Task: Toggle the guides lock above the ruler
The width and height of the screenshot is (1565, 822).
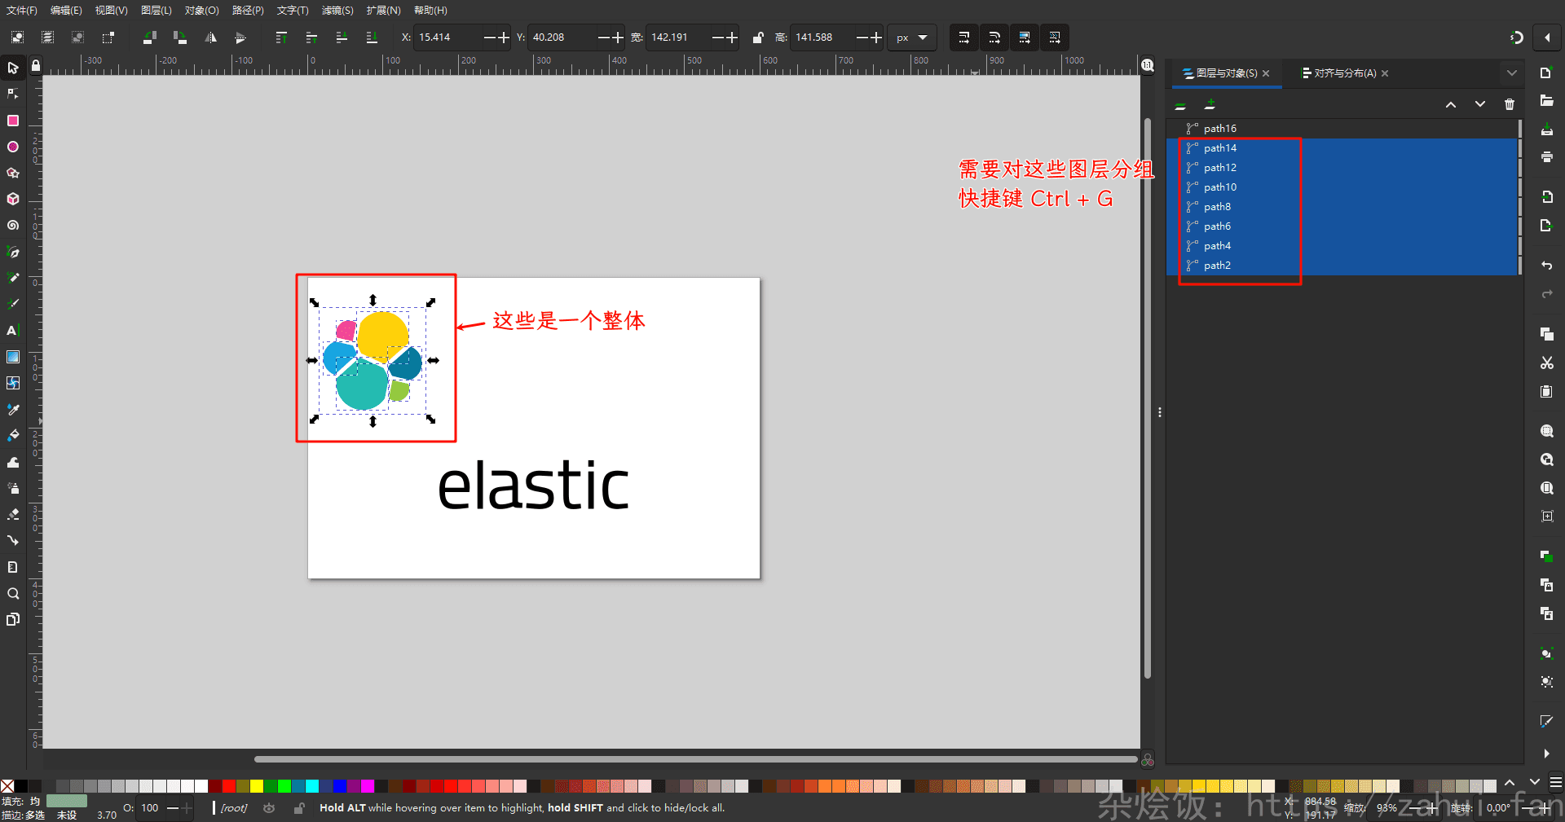Action: [x=35, y=65]
